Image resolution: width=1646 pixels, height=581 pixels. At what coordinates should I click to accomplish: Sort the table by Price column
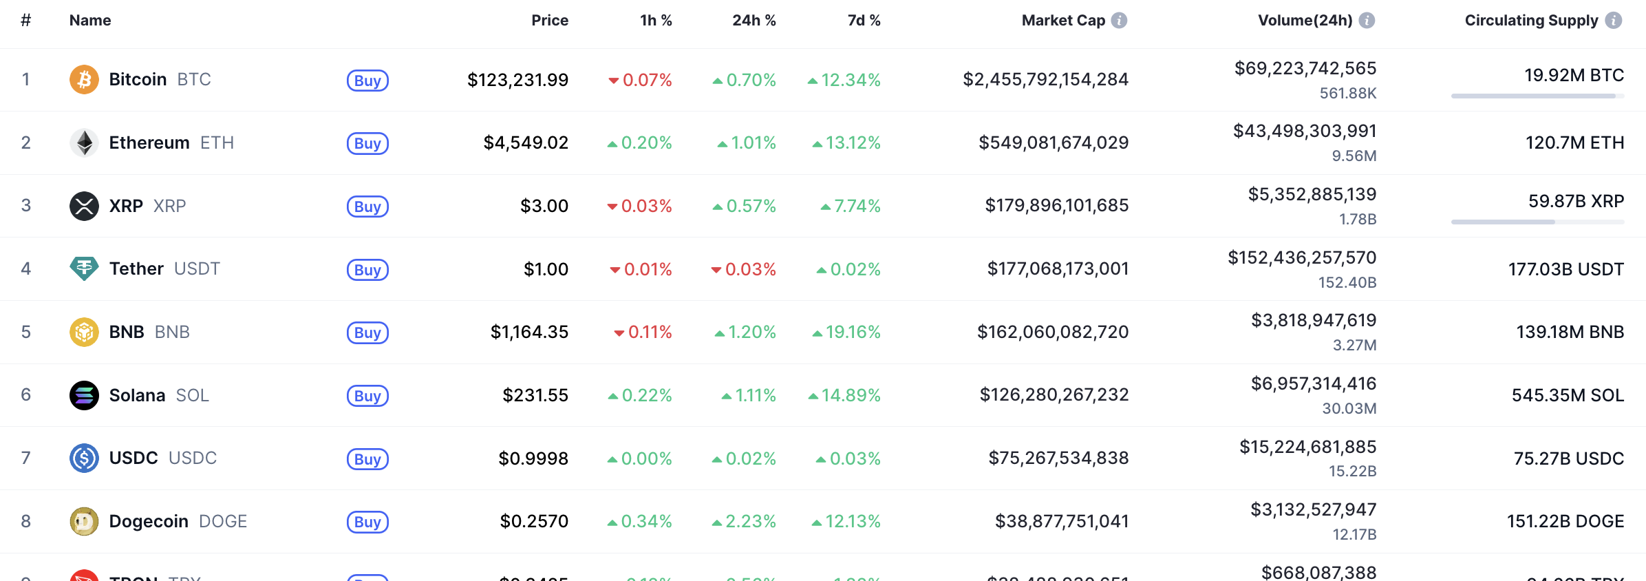[549, 21]
